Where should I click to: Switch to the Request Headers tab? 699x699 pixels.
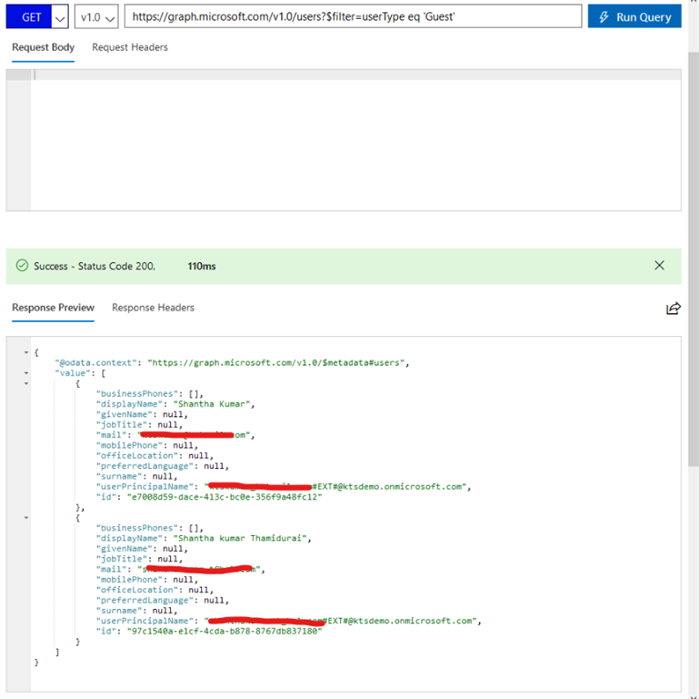coord(130,47)
